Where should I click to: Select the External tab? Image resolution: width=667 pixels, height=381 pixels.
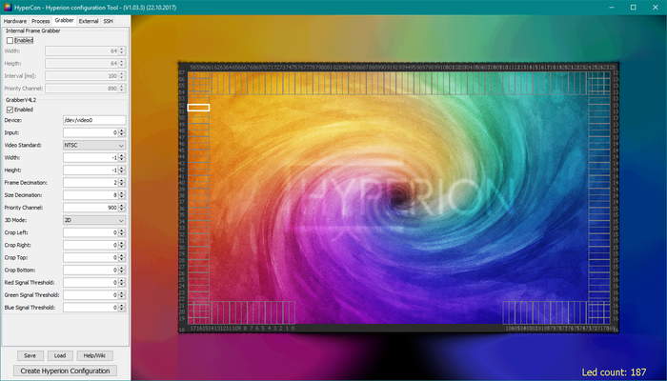(x=89, y=20)
